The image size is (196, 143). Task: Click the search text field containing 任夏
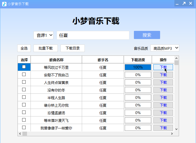[93, 35]
